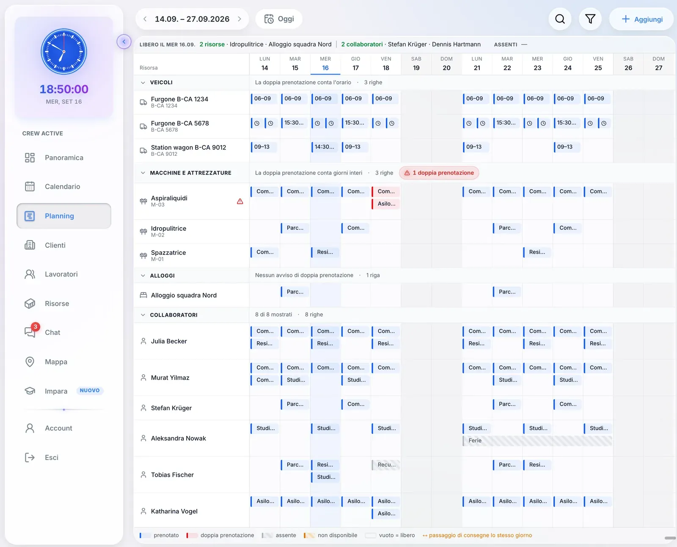
Task: Open the red Asilo booking on Aspiraliquidi
Action: 386,204
